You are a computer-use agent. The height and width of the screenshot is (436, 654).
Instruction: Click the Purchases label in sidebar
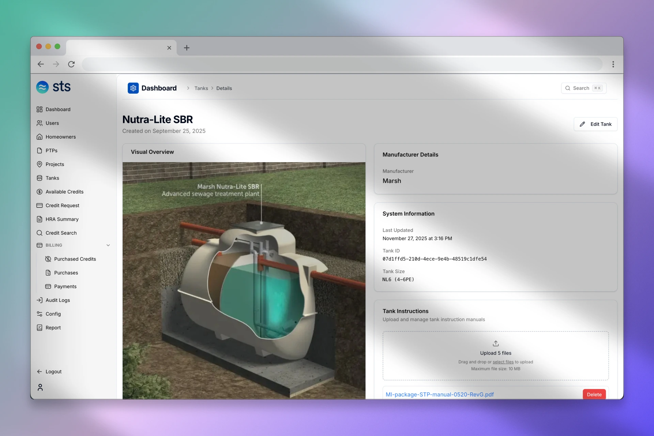tap(66, 273)
